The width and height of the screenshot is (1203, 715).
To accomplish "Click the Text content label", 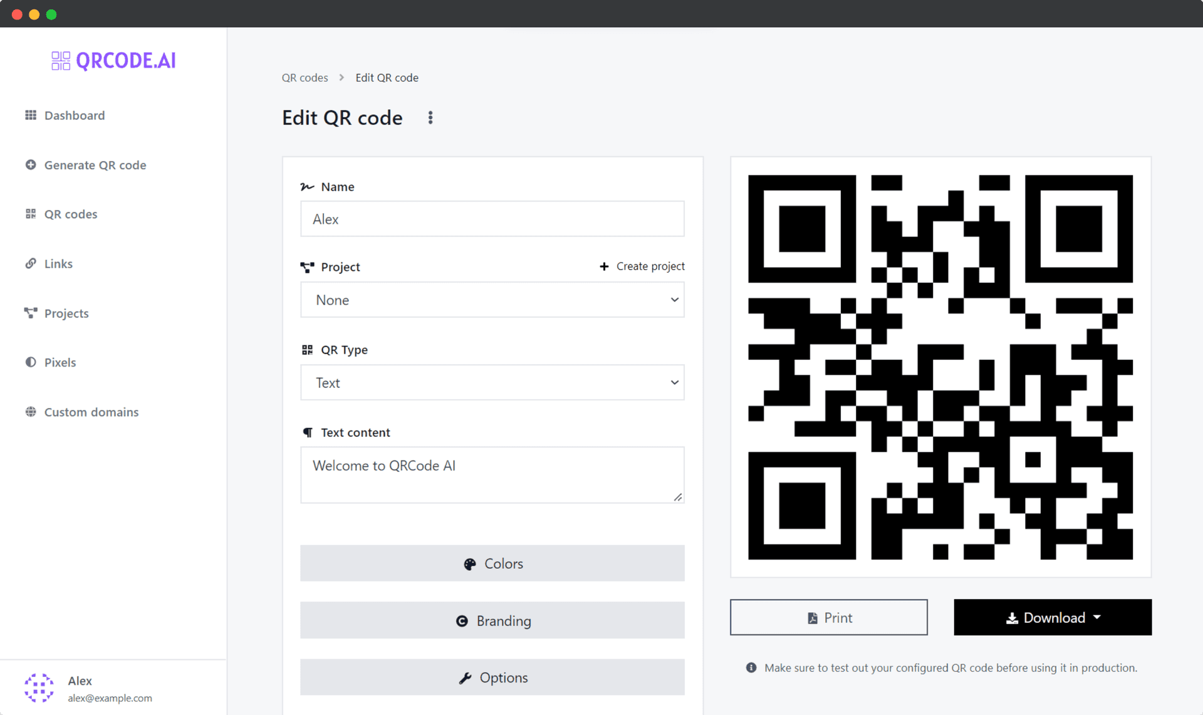I will [355, 432].
